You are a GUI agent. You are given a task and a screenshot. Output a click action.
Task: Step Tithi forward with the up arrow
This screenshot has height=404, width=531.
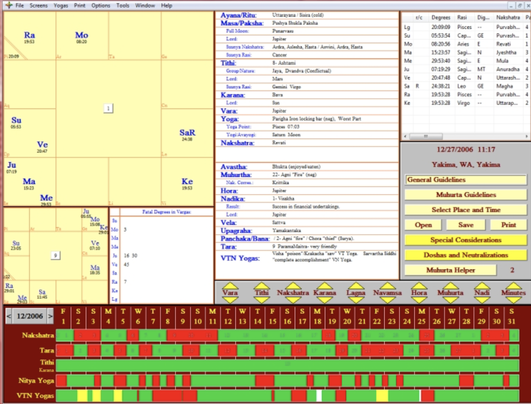coord(261,285)
